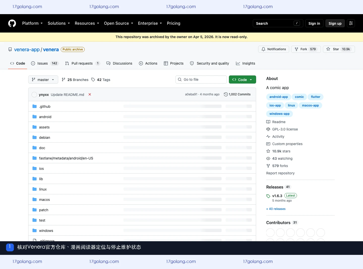The width and height of the screenshot is (363, 269).
Task: Expand the Open Source menu
Action: (x=118, y=23)
